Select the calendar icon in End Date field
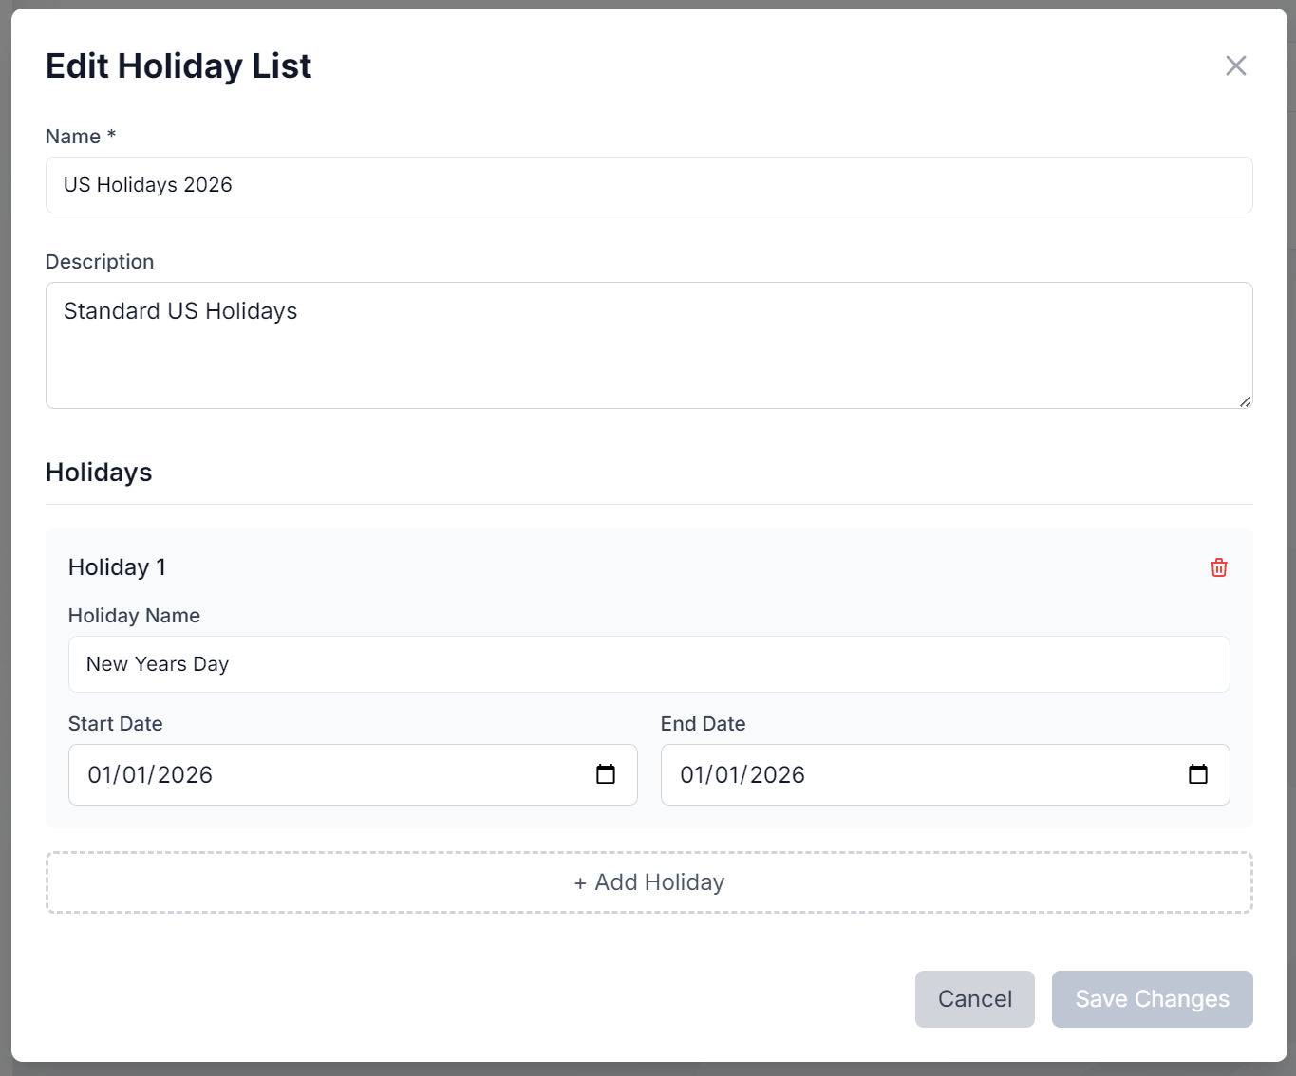This screenshot has width=1296, height=1076. [x=1198, y=774]
